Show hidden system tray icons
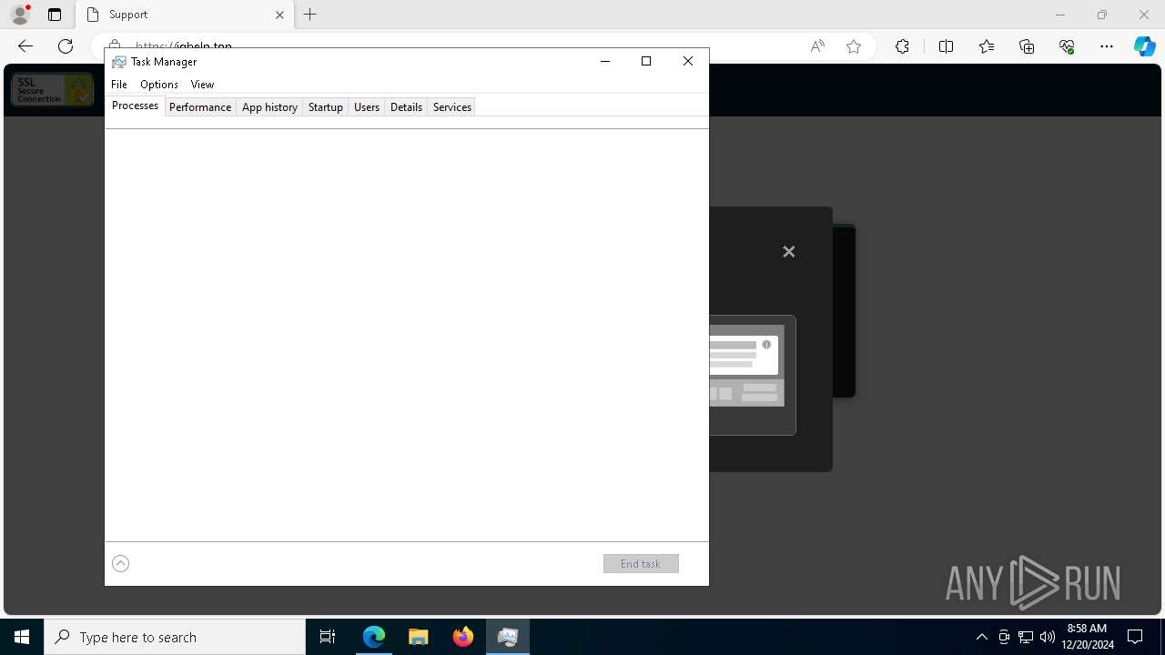 click(x=981, y=637)
